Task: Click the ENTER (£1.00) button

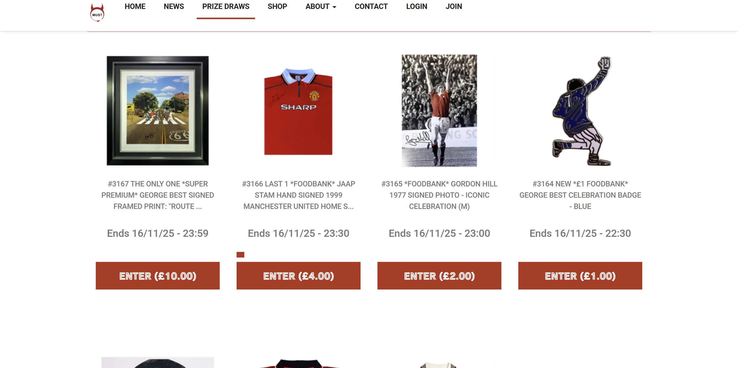Action: click(580, 276)
